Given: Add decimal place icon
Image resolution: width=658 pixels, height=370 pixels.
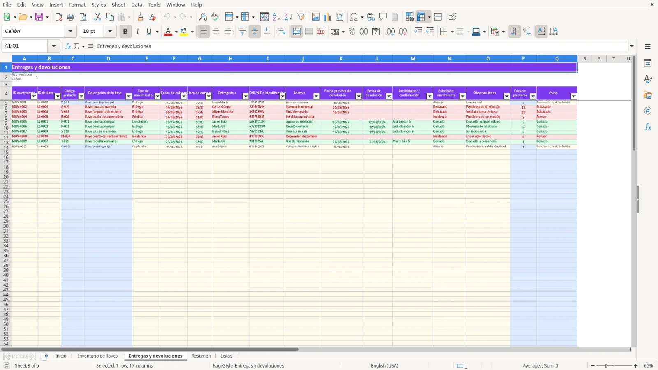Looking at the screenshot, I should (x=391, y=32).
